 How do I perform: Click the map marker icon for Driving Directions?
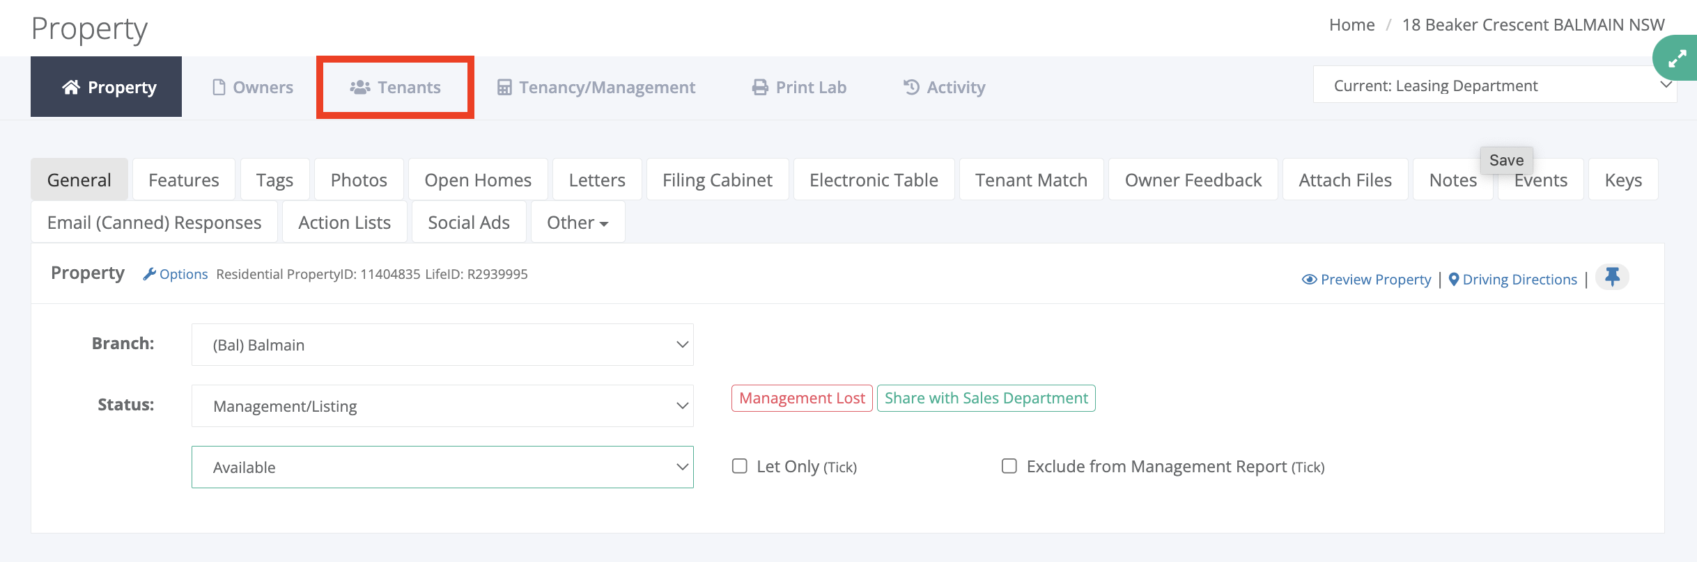pyautogui.click(x=1454, y=280)
